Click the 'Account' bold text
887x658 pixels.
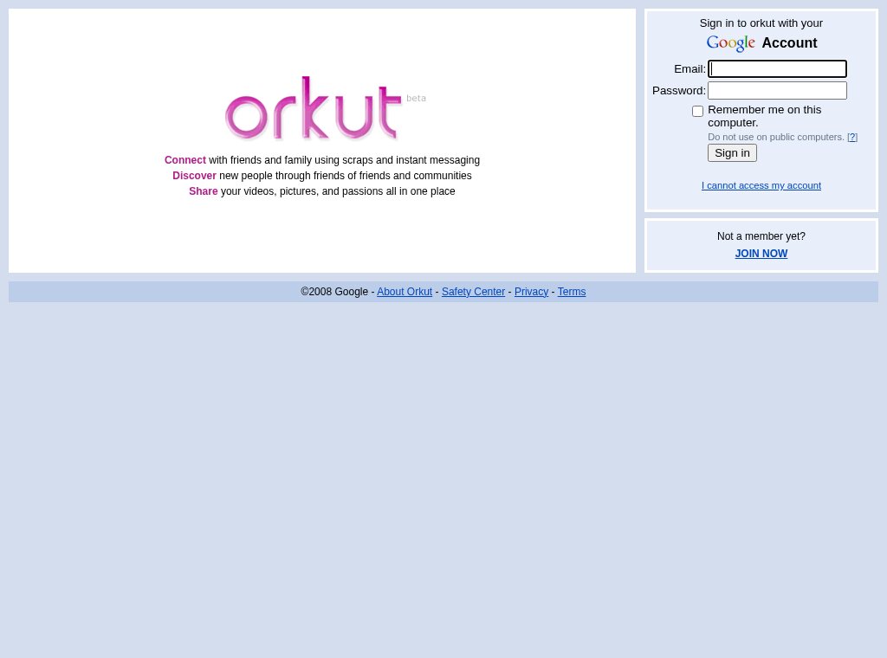(x=789, y=43)
